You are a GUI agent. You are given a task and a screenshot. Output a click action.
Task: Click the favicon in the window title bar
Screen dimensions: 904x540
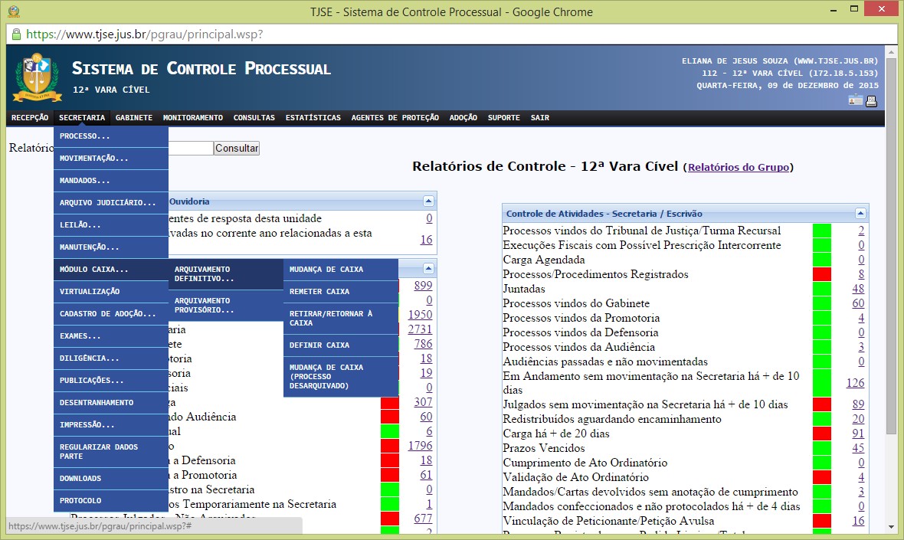tap(14, 11)
